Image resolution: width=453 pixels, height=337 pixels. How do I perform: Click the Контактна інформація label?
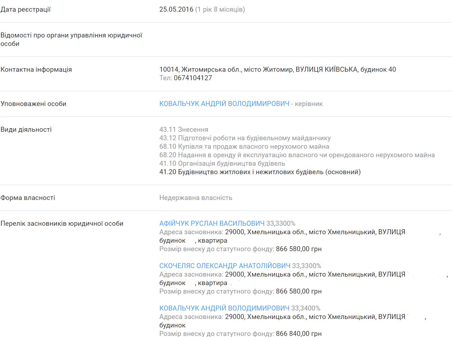pyautogui.click(x=36, y=70)
